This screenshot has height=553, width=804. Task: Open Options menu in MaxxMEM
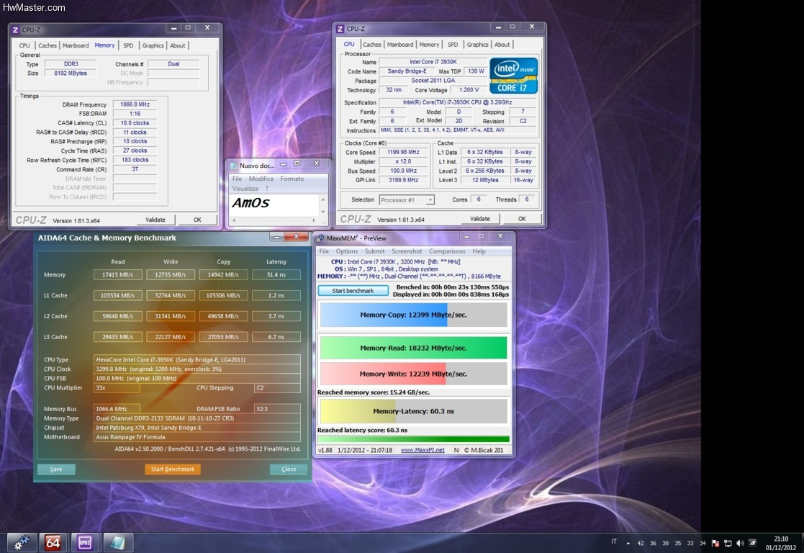pyautogui.click(x=347, y=251)
